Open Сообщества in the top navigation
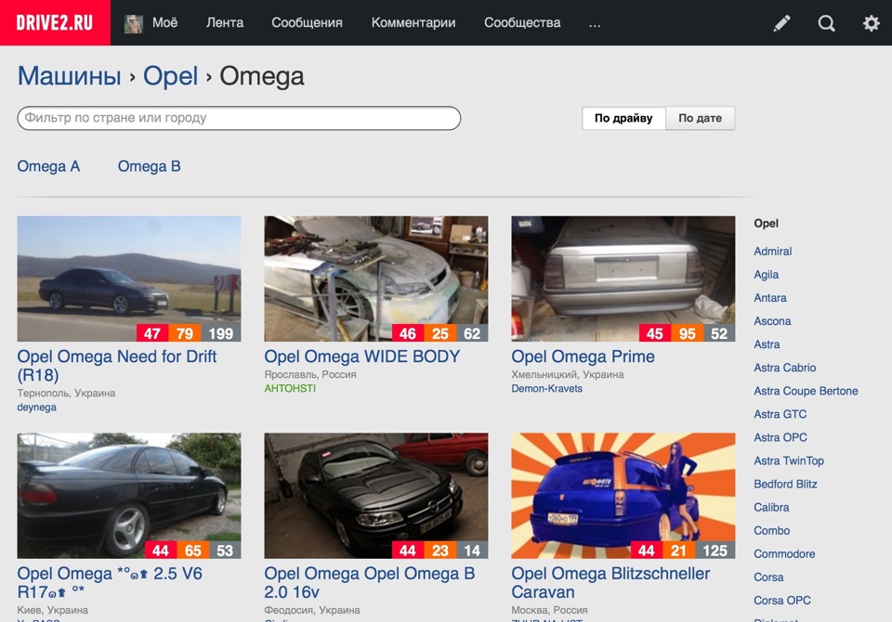Viewport: 892px width, 622px height. tap(522, 22)
